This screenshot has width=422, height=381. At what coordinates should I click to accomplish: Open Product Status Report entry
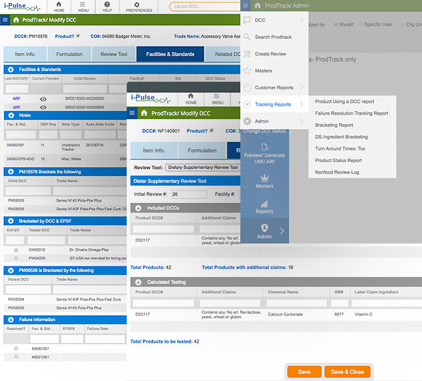click(x=338, y=161)
